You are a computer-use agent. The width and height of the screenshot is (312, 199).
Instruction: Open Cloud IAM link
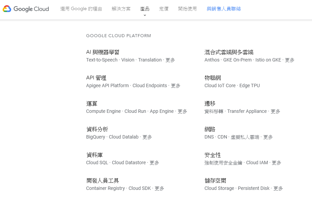pyautogui.click(x=257, y=163)
